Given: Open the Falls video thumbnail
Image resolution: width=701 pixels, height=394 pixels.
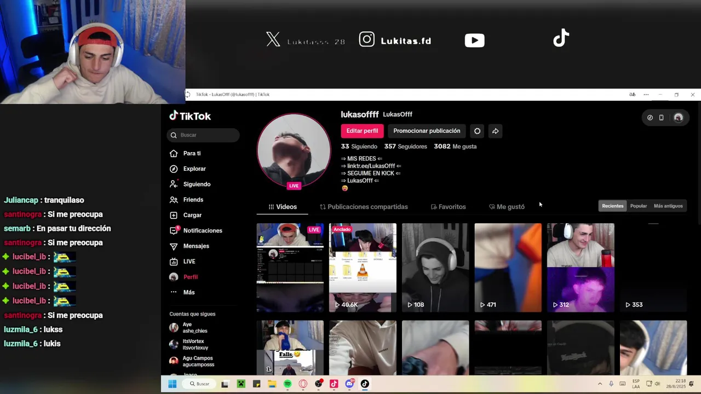Looking at the screenshot, I should click(x=290, y=348).
